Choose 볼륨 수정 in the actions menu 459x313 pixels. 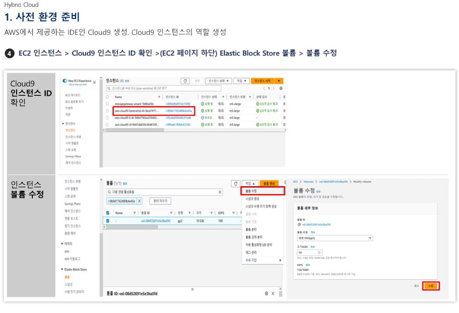262,191
